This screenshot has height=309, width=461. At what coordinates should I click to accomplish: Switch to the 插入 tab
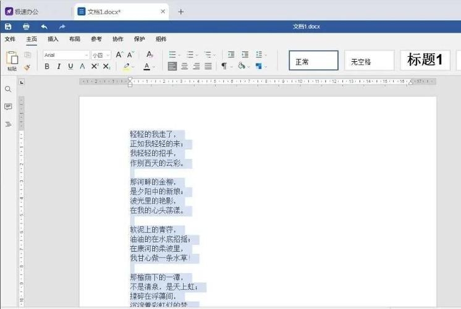(53, 39)
